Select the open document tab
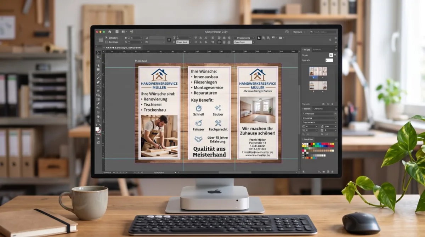This screenshot has height=237, width=425. (122, 47)
